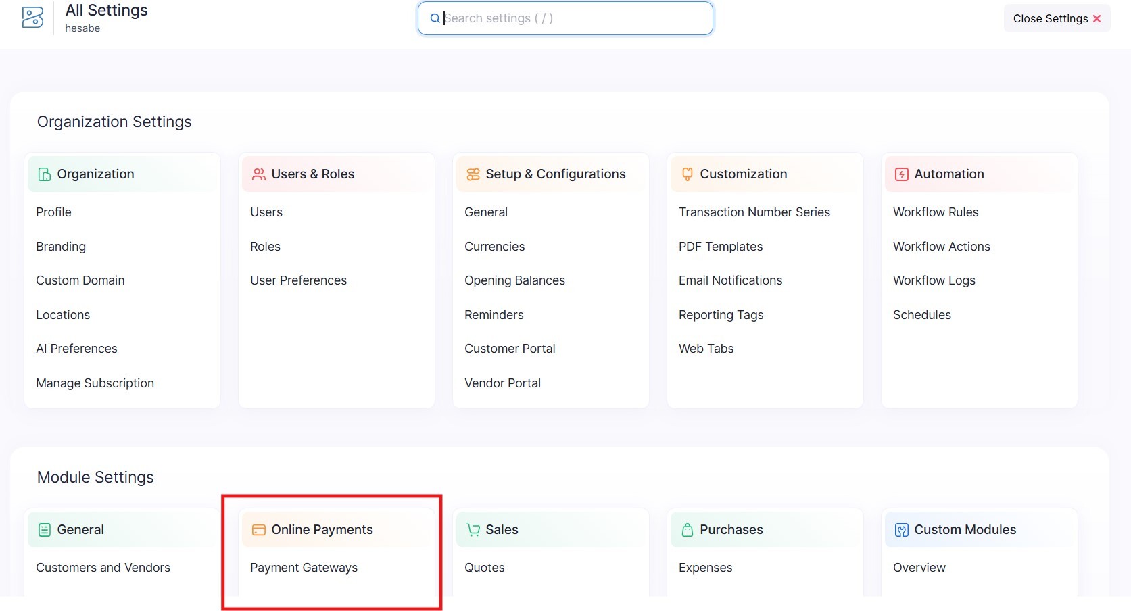Click the Customization paintbrush icon
Viewport: 1131px width, 611px height.
point(688,174)
